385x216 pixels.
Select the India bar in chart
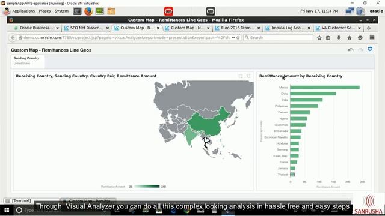(x=306, y=100)
